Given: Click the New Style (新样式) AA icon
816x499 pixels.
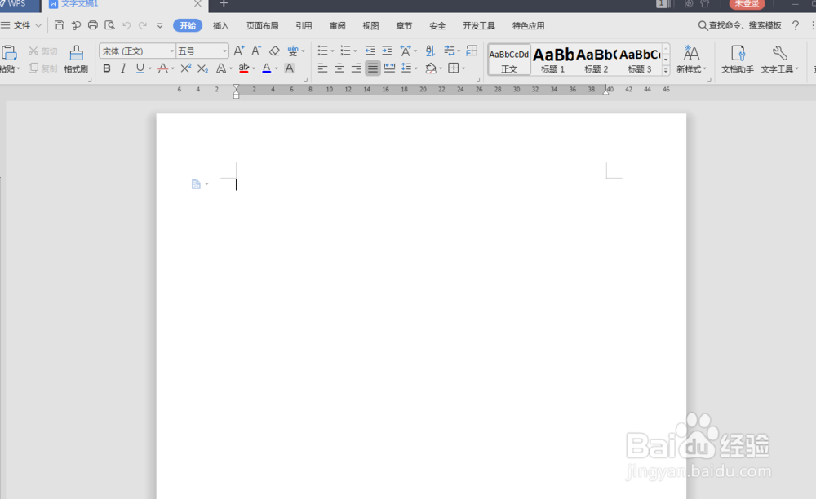Looking at the screenshot, I should pos(691,59).
